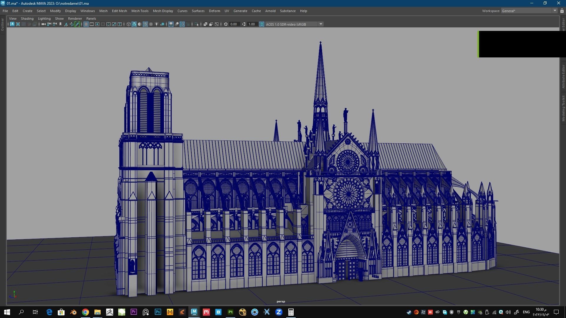566x318 pixels.
Task: Click the panel toolbar 'A' icon
Action: pyautogui.click(x=12, y=24)
